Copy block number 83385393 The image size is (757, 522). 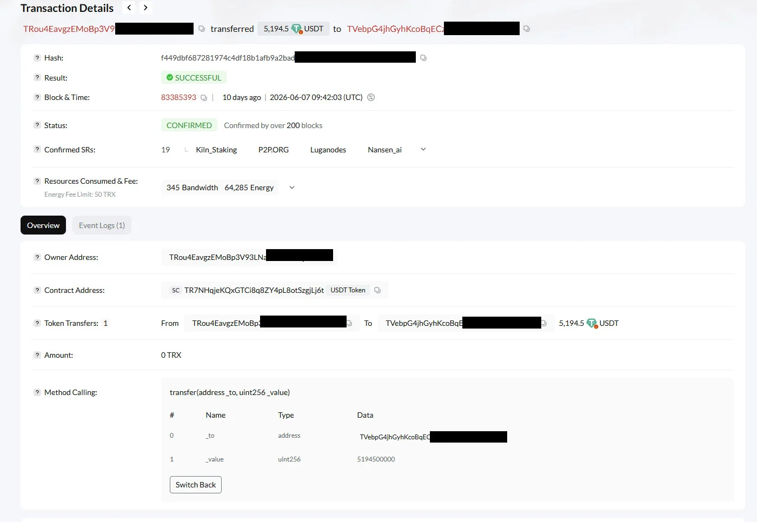[x=204, y=98]
